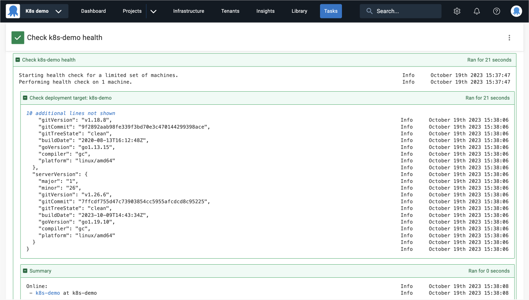Open the Projects dropdown chevron
Screen dimensions: 529x300
tap(153, 11)
